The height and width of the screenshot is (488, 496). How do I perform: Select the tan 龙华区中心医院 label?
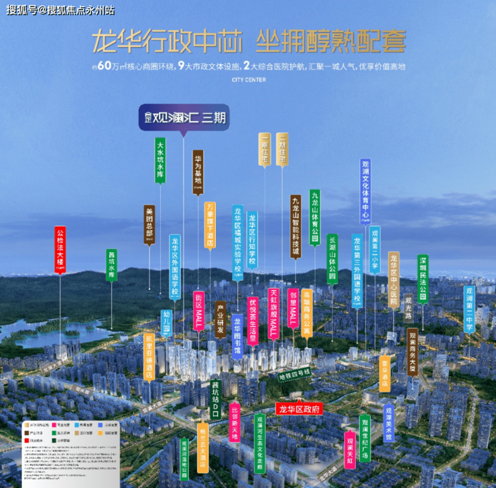point(393,280)
